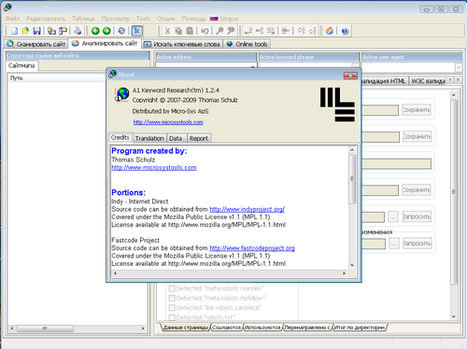The height and width of the screenshot is (349, 467).
Task: Click the topmost Сохранить button
Action: click(x=417, y=110)
